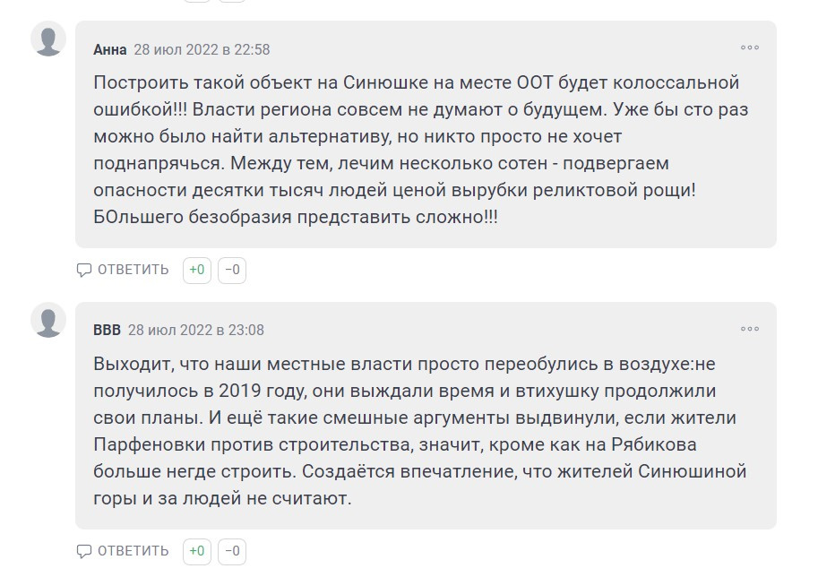
Task: Click BBB's comment text about Парфеновки
Action: click(x=420, y=431)
